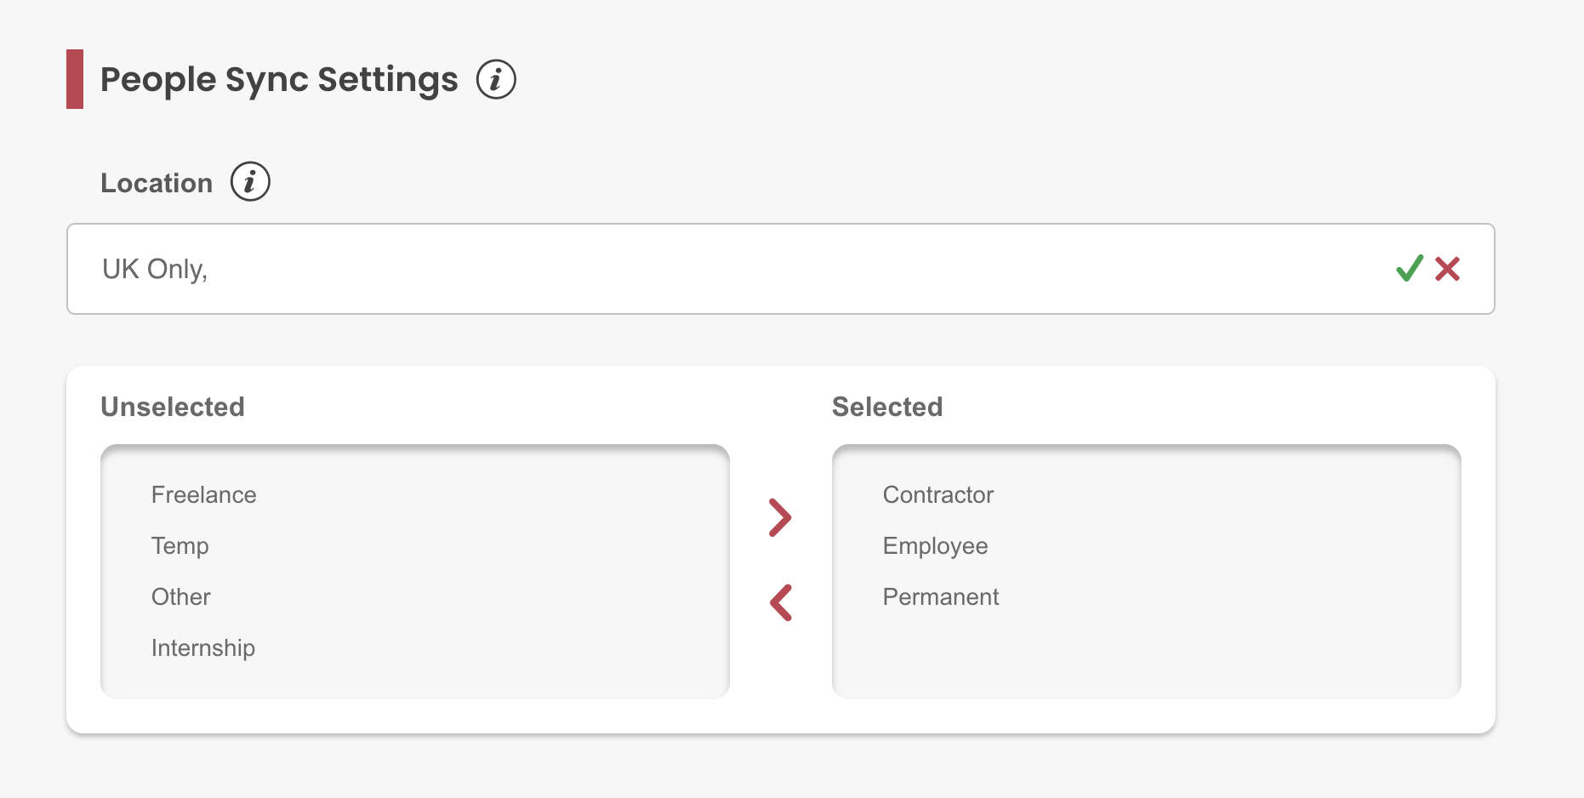The image size is (1584, 798).
Task: Move item to Selected with right chevron
Action: click(780, 517)
